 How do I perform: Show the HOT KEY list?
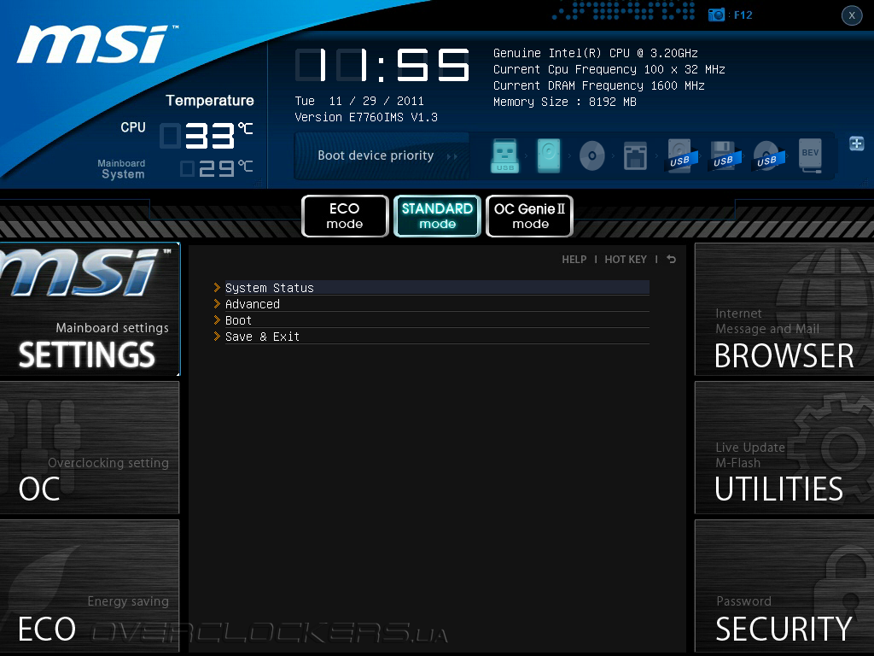coord(626,260)
